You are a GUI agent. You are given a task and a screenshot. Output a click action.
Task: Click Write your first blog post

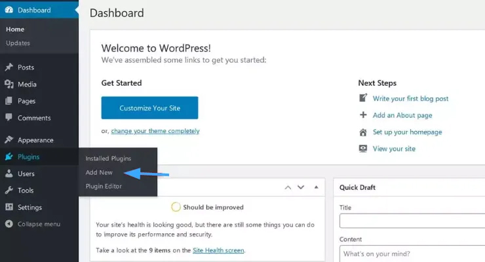pos(410,98)
